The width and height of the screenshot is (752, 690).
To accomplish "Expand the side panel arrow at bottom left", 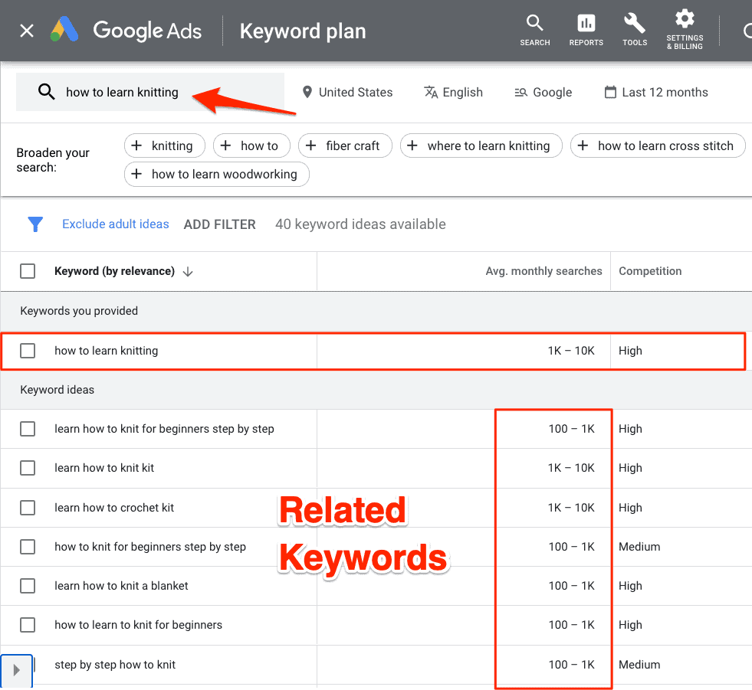I will (16, 670).
